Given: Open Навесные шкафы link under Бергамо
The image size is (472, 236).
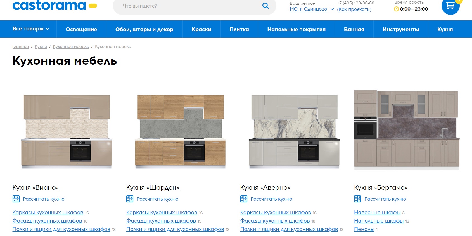Looking at the screenshot, I should [377, 213].
